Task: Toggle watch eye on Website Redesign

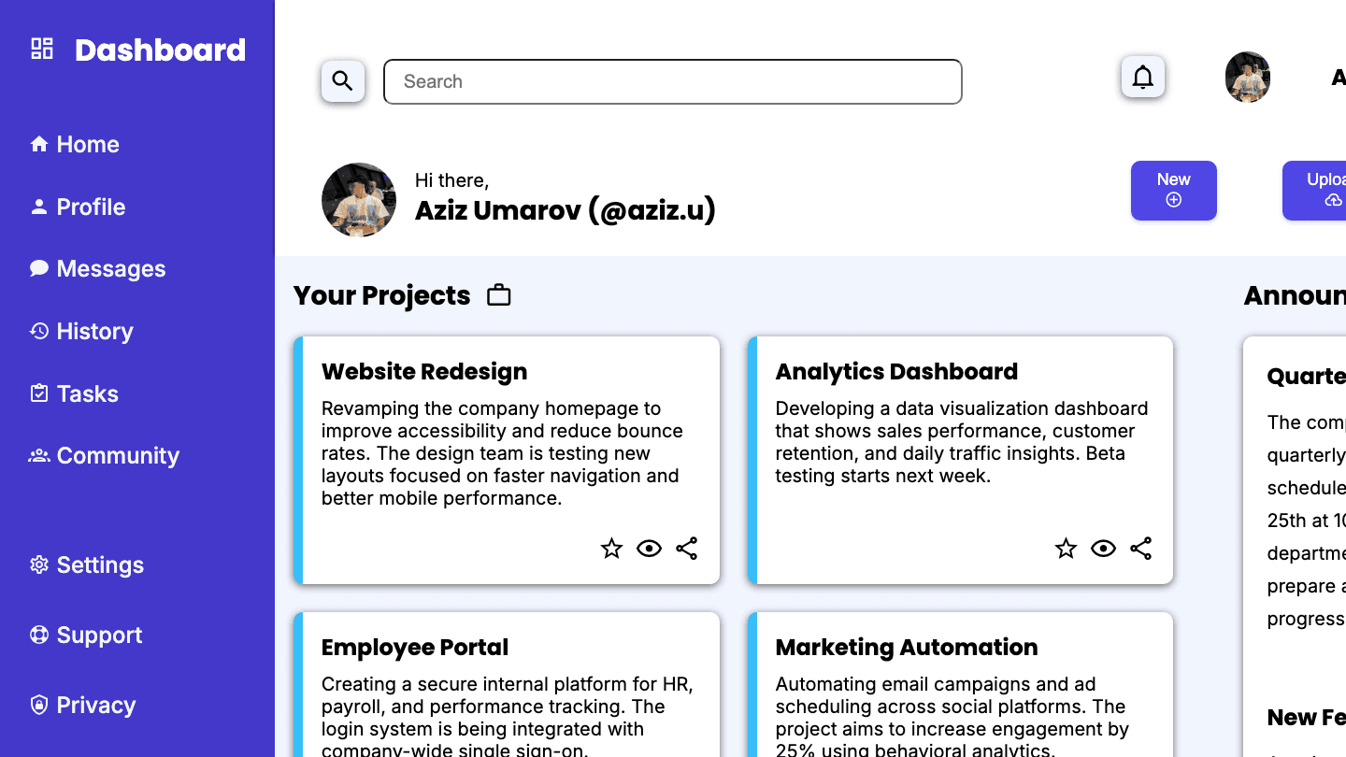Action: 649,549
